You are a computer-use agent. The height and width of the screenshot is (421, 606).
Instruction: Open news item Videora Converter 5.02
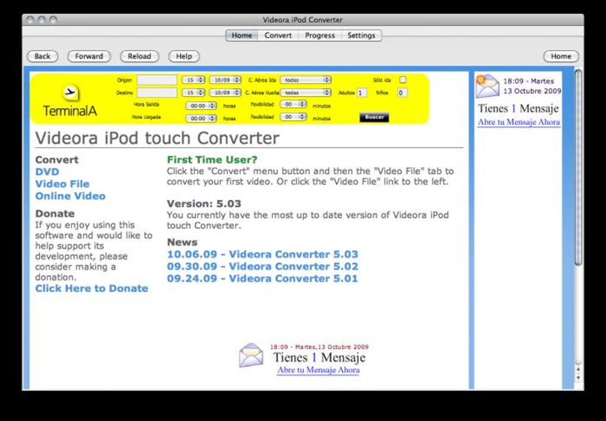click(263, 266)
